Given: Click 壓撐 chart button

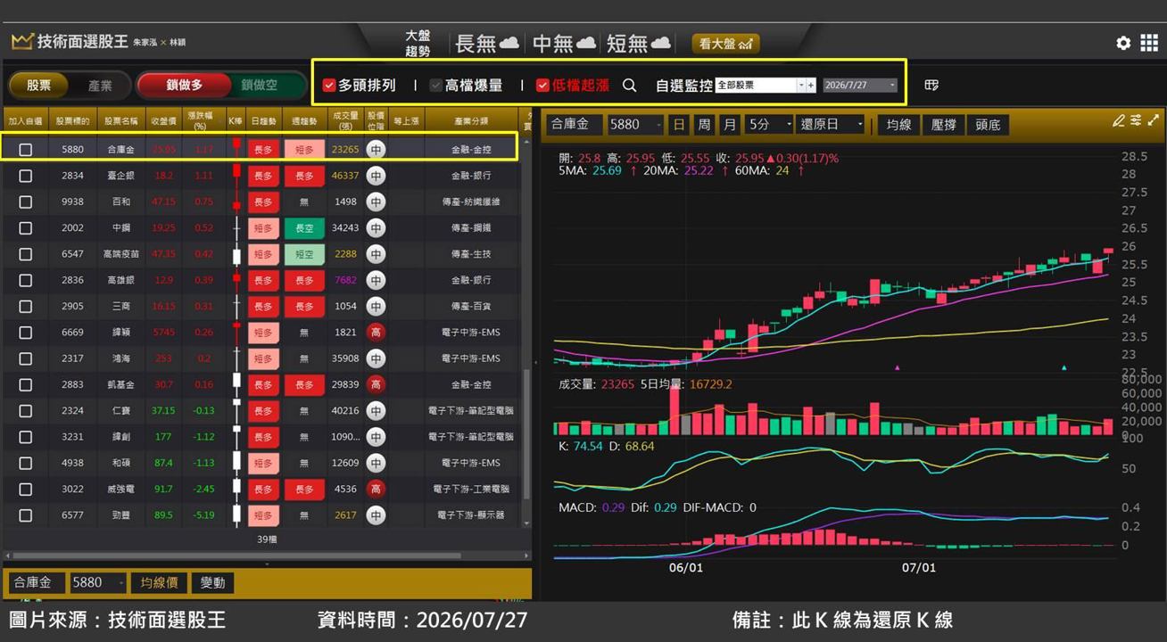Looking at the screenshot, I should (943, 125).
